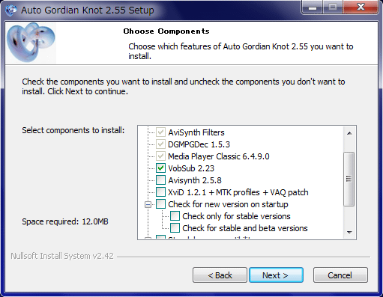Image resolution: width=383 pixels, height=297 pixels.
Task: Toggle the DGMPGDec 1.5.3 checkbox
Action: point(160,144)
